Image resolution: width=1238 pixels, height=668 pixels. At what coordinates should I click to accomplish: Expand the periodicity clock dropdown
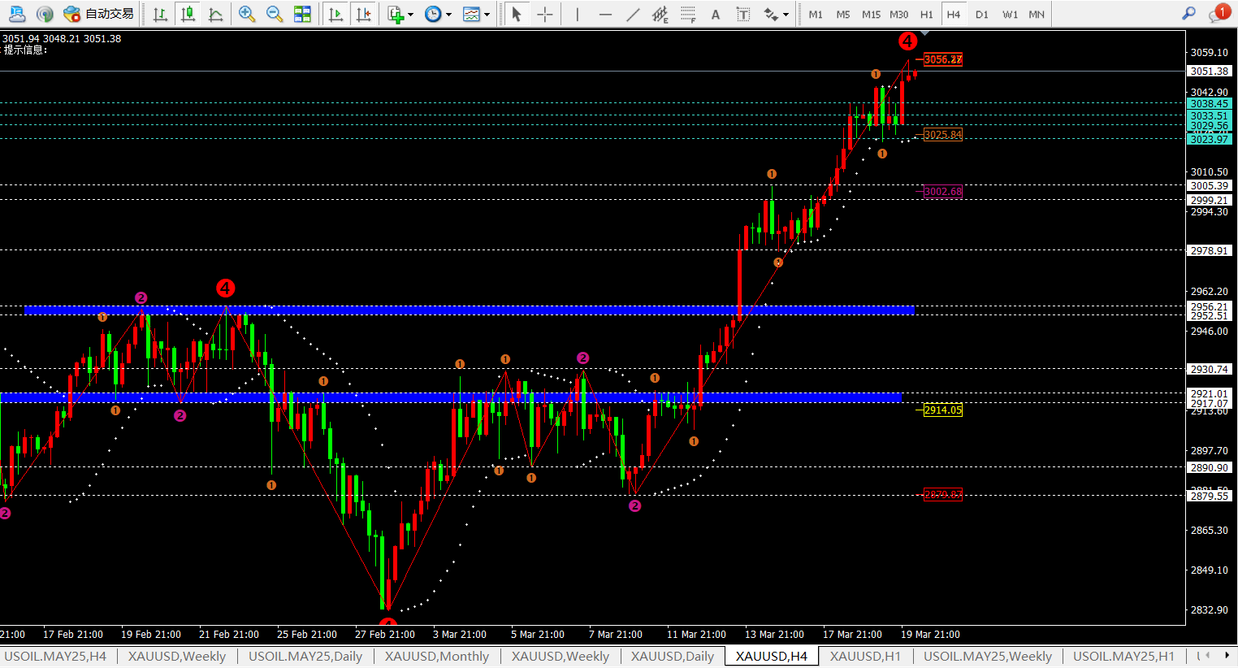pos(438,14)
